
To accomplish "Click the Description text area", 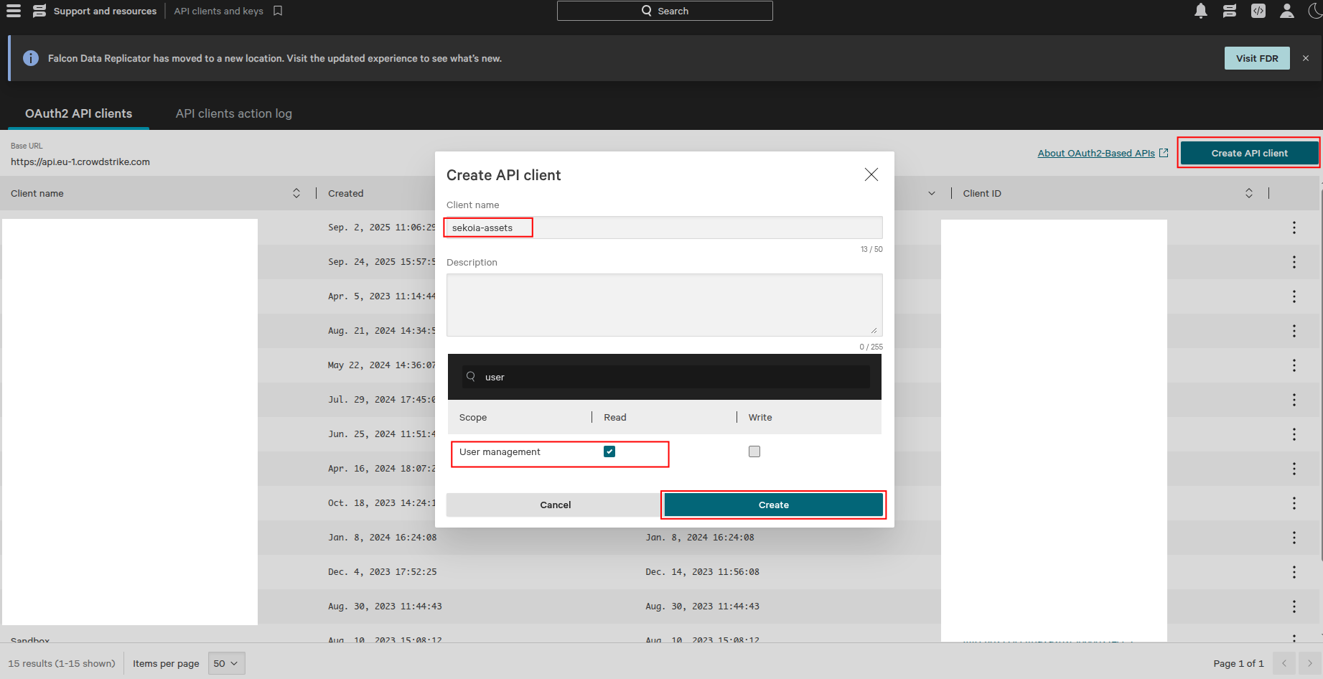I will (x=664, y=304).
